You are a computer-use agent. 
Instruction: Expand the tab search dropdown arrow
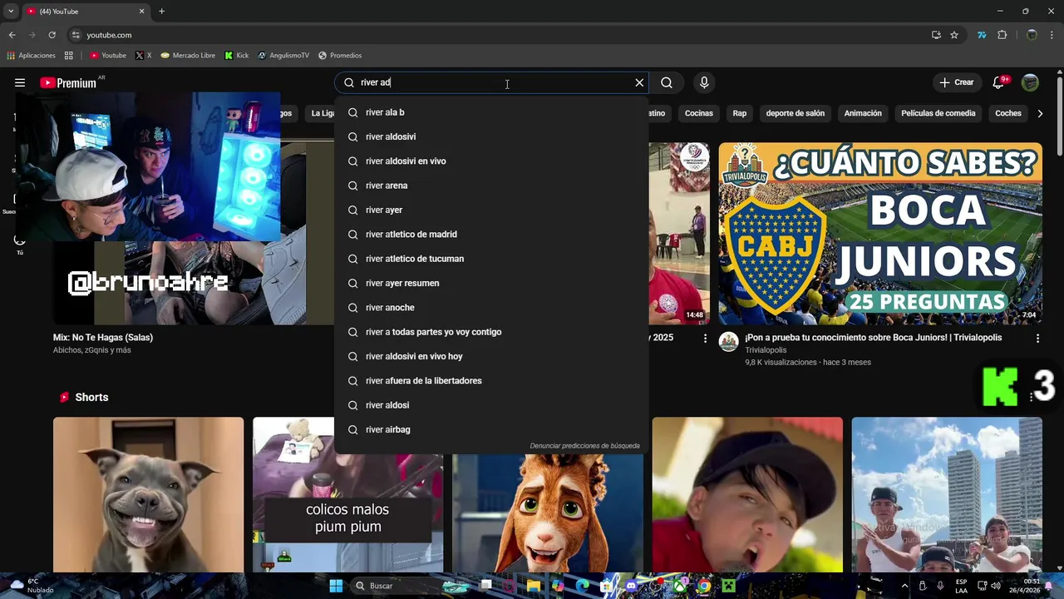pyautogui.click(x=11, y=11)
